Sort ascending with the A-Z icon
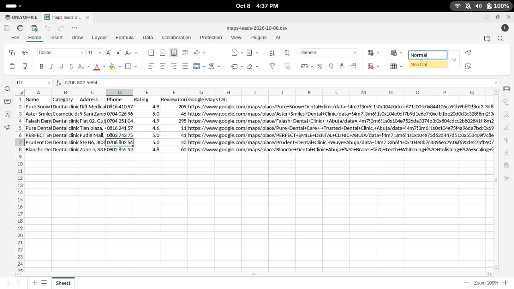This screenshot has width=514, height=289. [x=272, y=53]
